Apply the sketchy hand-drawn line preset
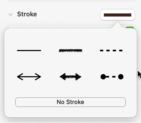This screenshot has width=141, height=123. 70,51
